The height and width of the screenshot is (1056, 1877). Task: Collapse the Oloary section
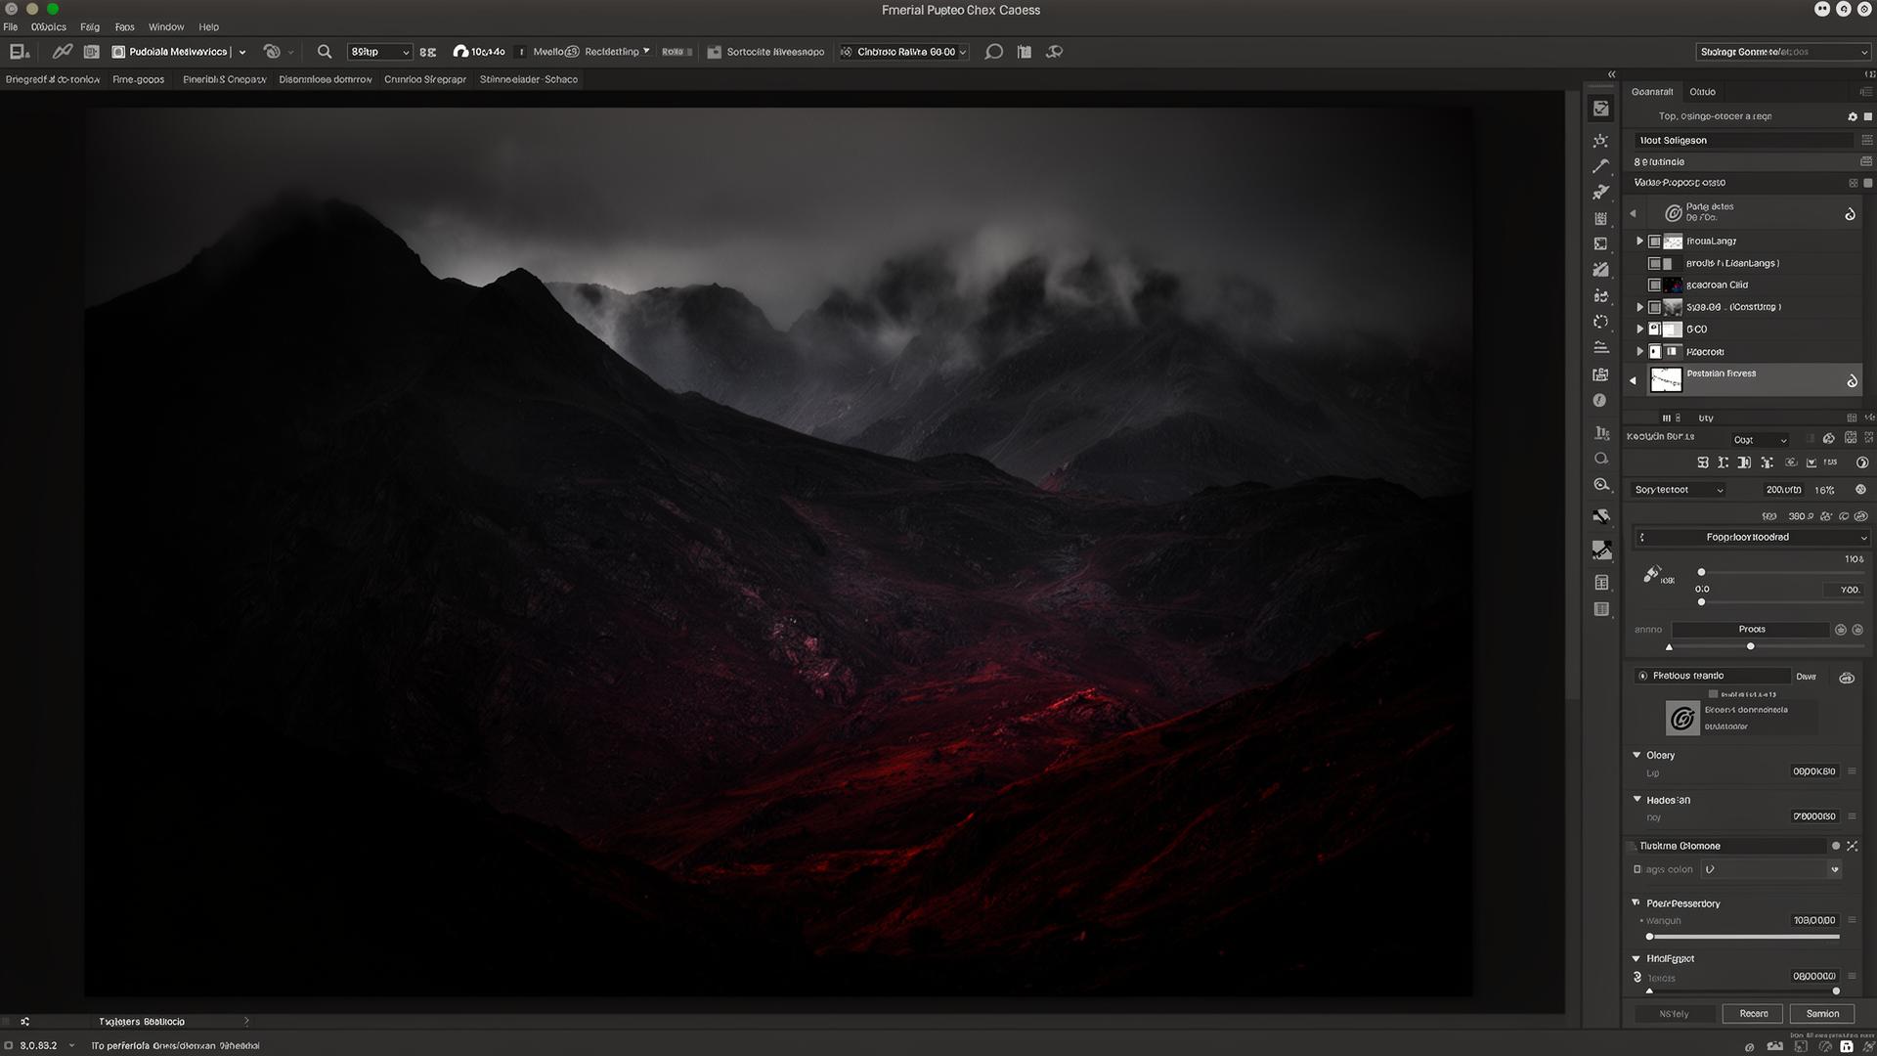click(1637, 755)
